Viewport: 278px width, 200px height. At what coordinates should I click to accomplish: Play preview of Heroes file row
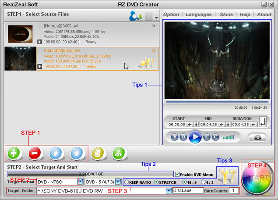[39, 42]
